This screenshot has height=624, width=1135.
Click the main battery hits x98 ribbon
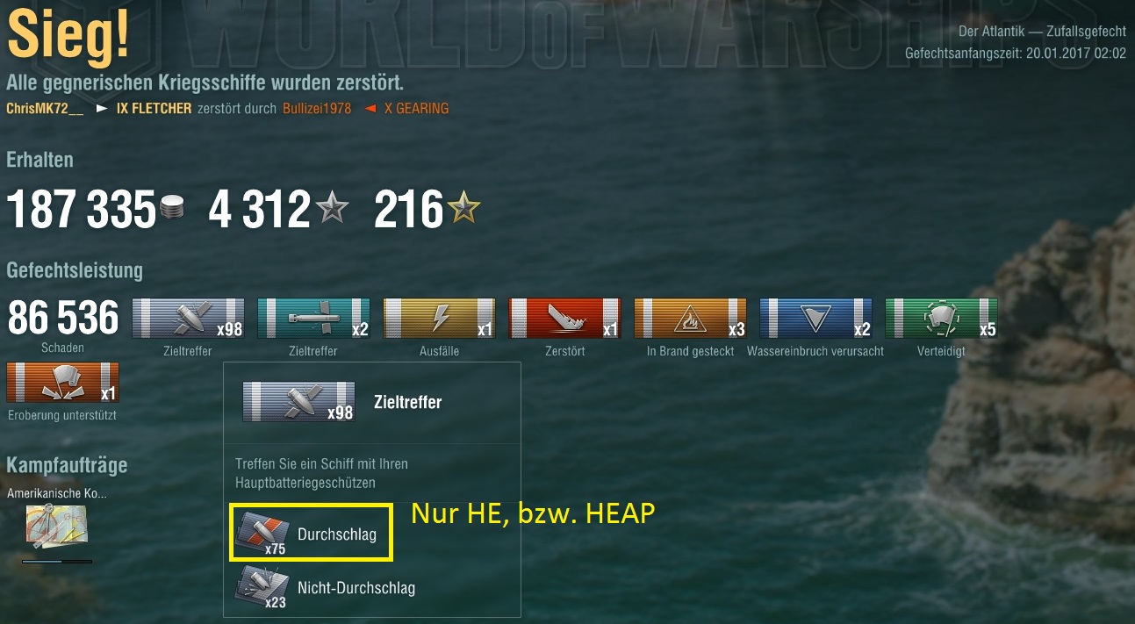tap(188, 319)
